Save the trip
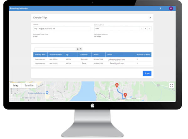The height and width of the screenshot is (139, 188). point(147,73)
